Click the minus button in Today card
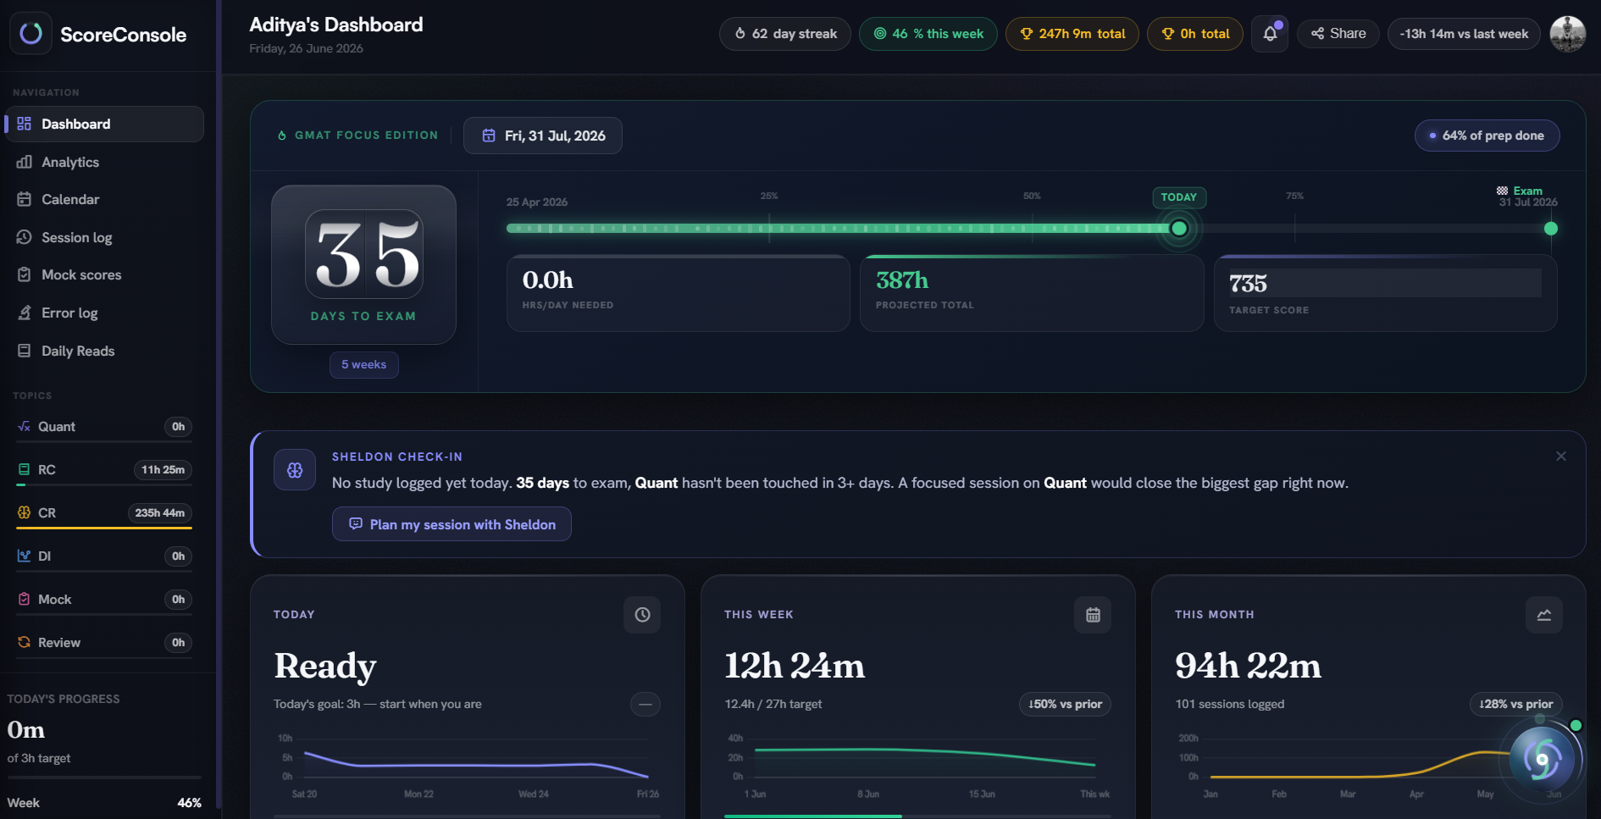The image size is (1601, 819). pos(645,705)
